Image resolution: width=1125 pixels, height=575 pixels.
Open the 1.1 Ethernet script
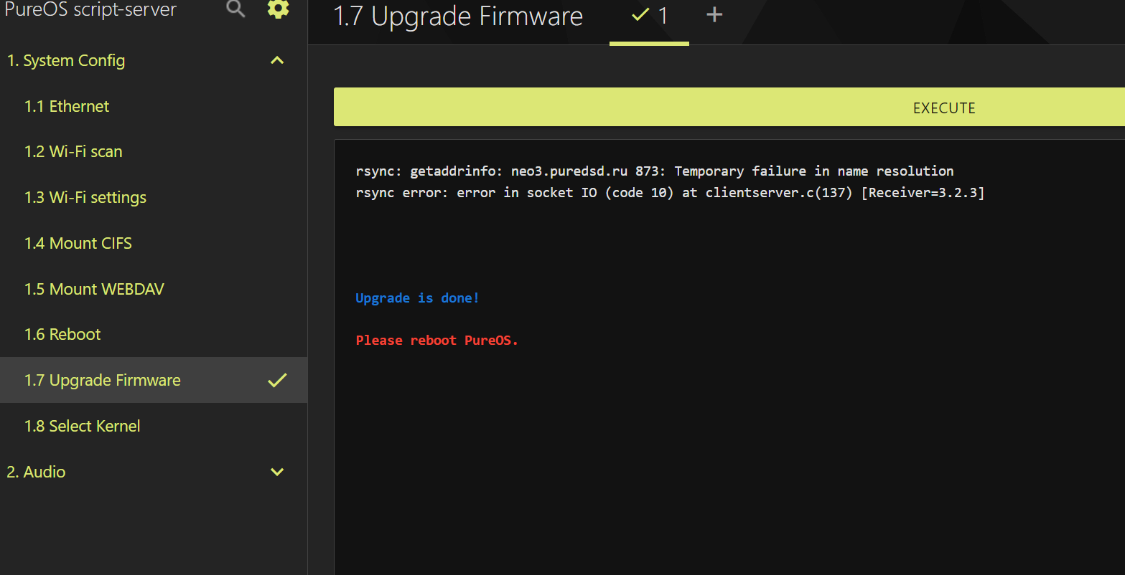pyautogui.click(x=67, y=106)
